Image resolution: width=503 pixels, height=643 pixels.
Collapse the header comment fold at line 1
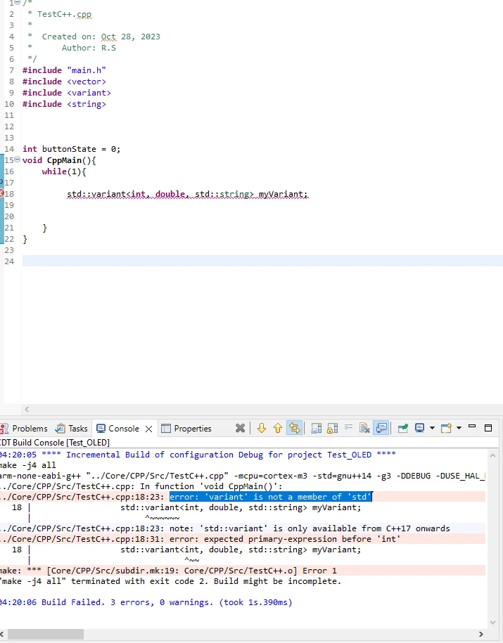(18, 3)
